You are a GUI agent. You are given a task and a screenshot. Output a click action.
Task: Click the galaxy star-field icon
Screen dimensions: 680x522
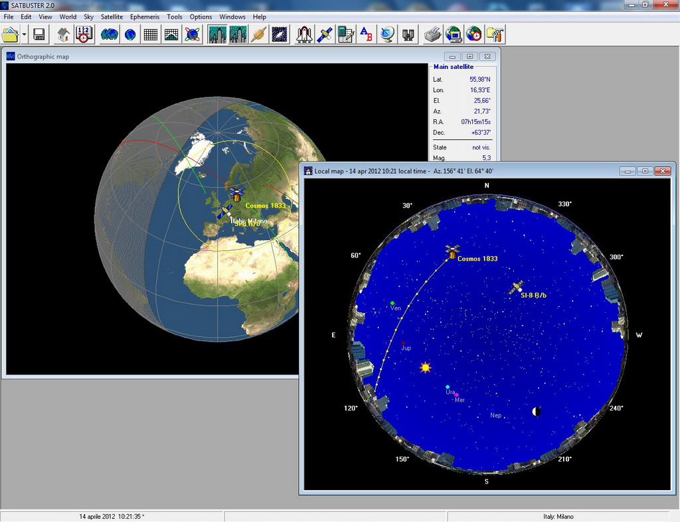280,34
